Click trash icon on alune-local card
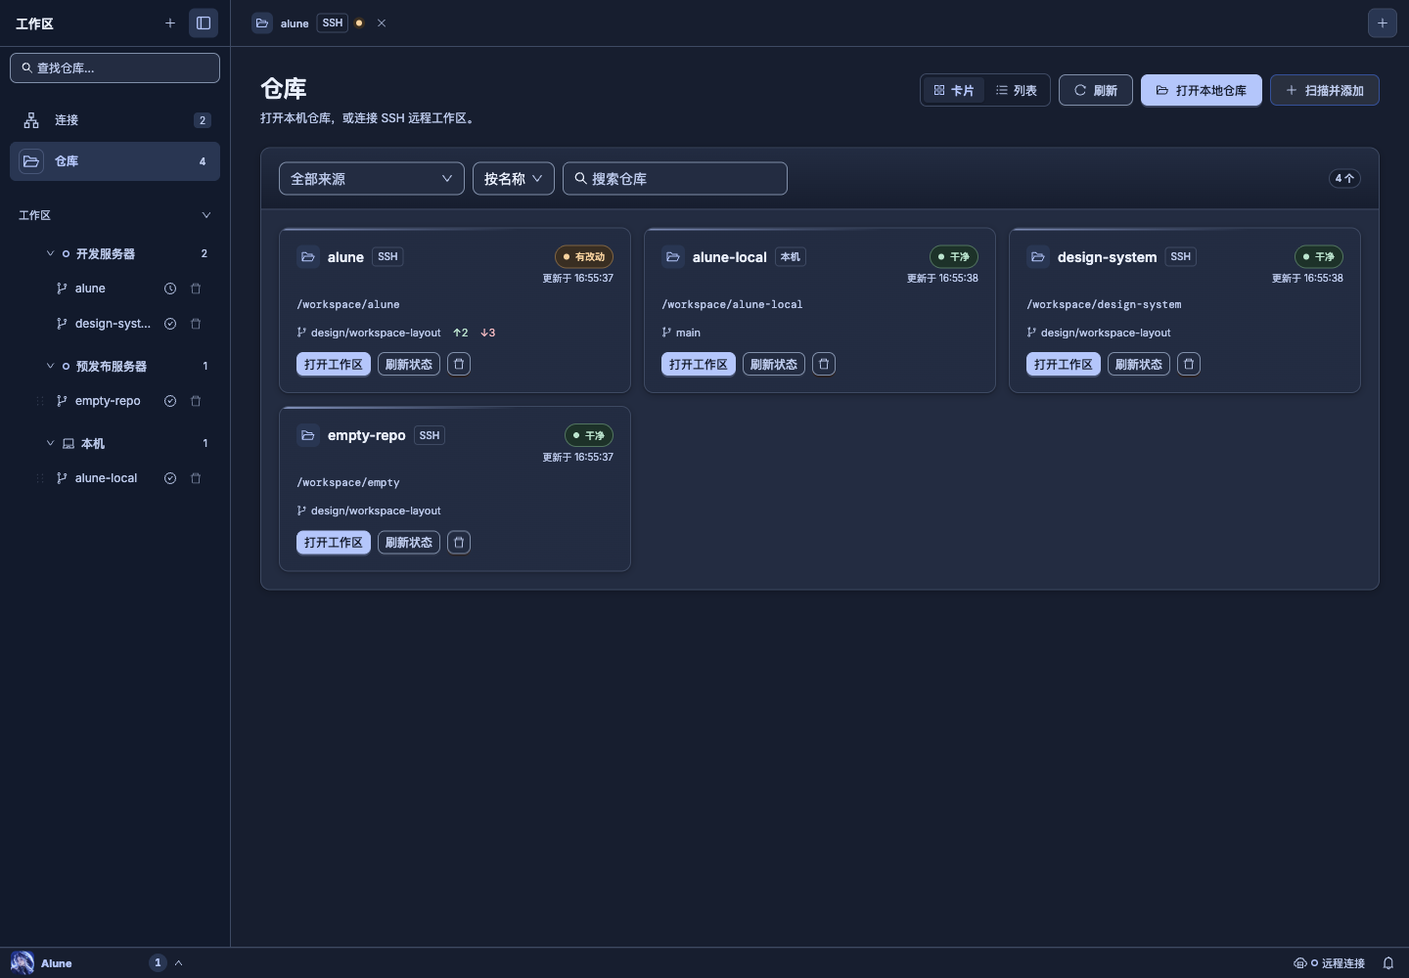Image resolution: width=1409 pixels, height=978 pixels. pyautogui.click(x=824, y=364)
